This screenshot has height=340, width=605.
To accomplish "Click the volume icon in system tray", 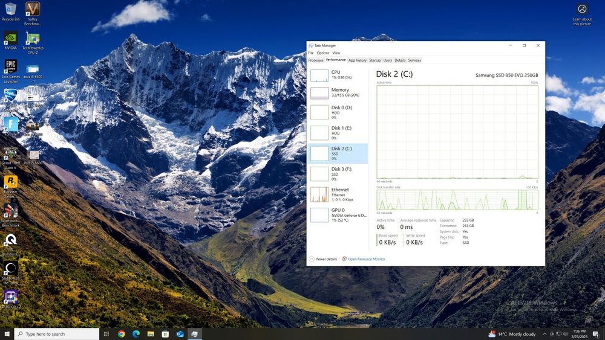I will coord(565,334).
